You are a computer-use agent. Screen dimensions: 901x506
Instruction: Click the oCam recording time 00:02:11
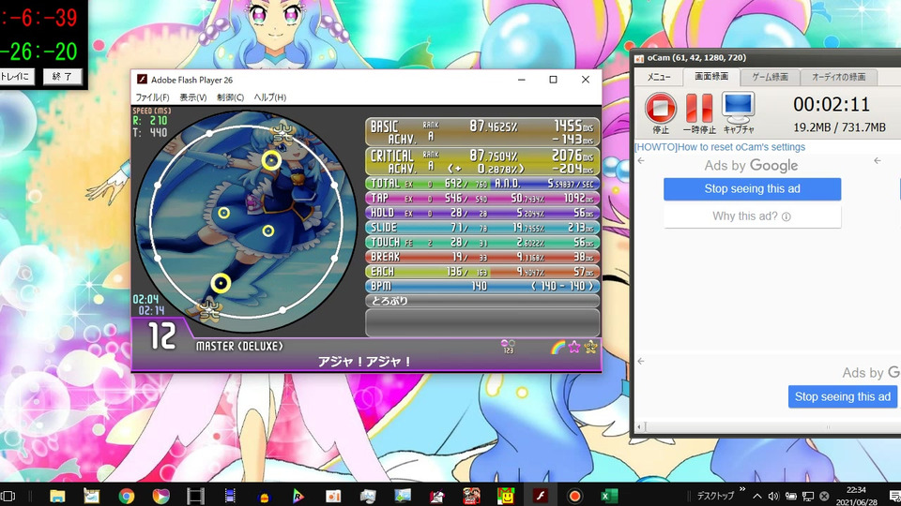click(832, 104)
